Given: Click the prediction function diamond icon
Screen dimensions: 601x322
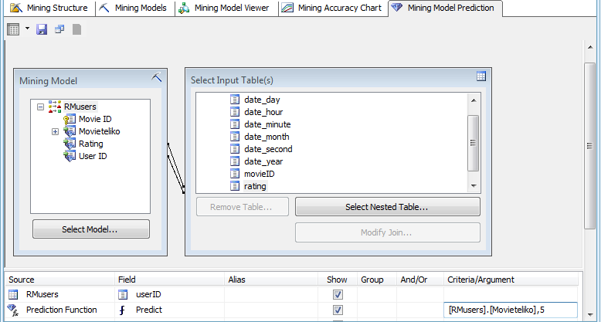Looking at the screenshot, I should point(12,310).
